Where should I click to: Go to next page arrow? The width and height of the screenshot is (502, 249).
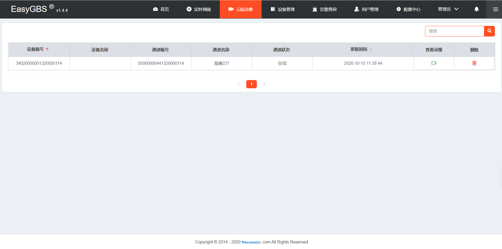(264, 84)
